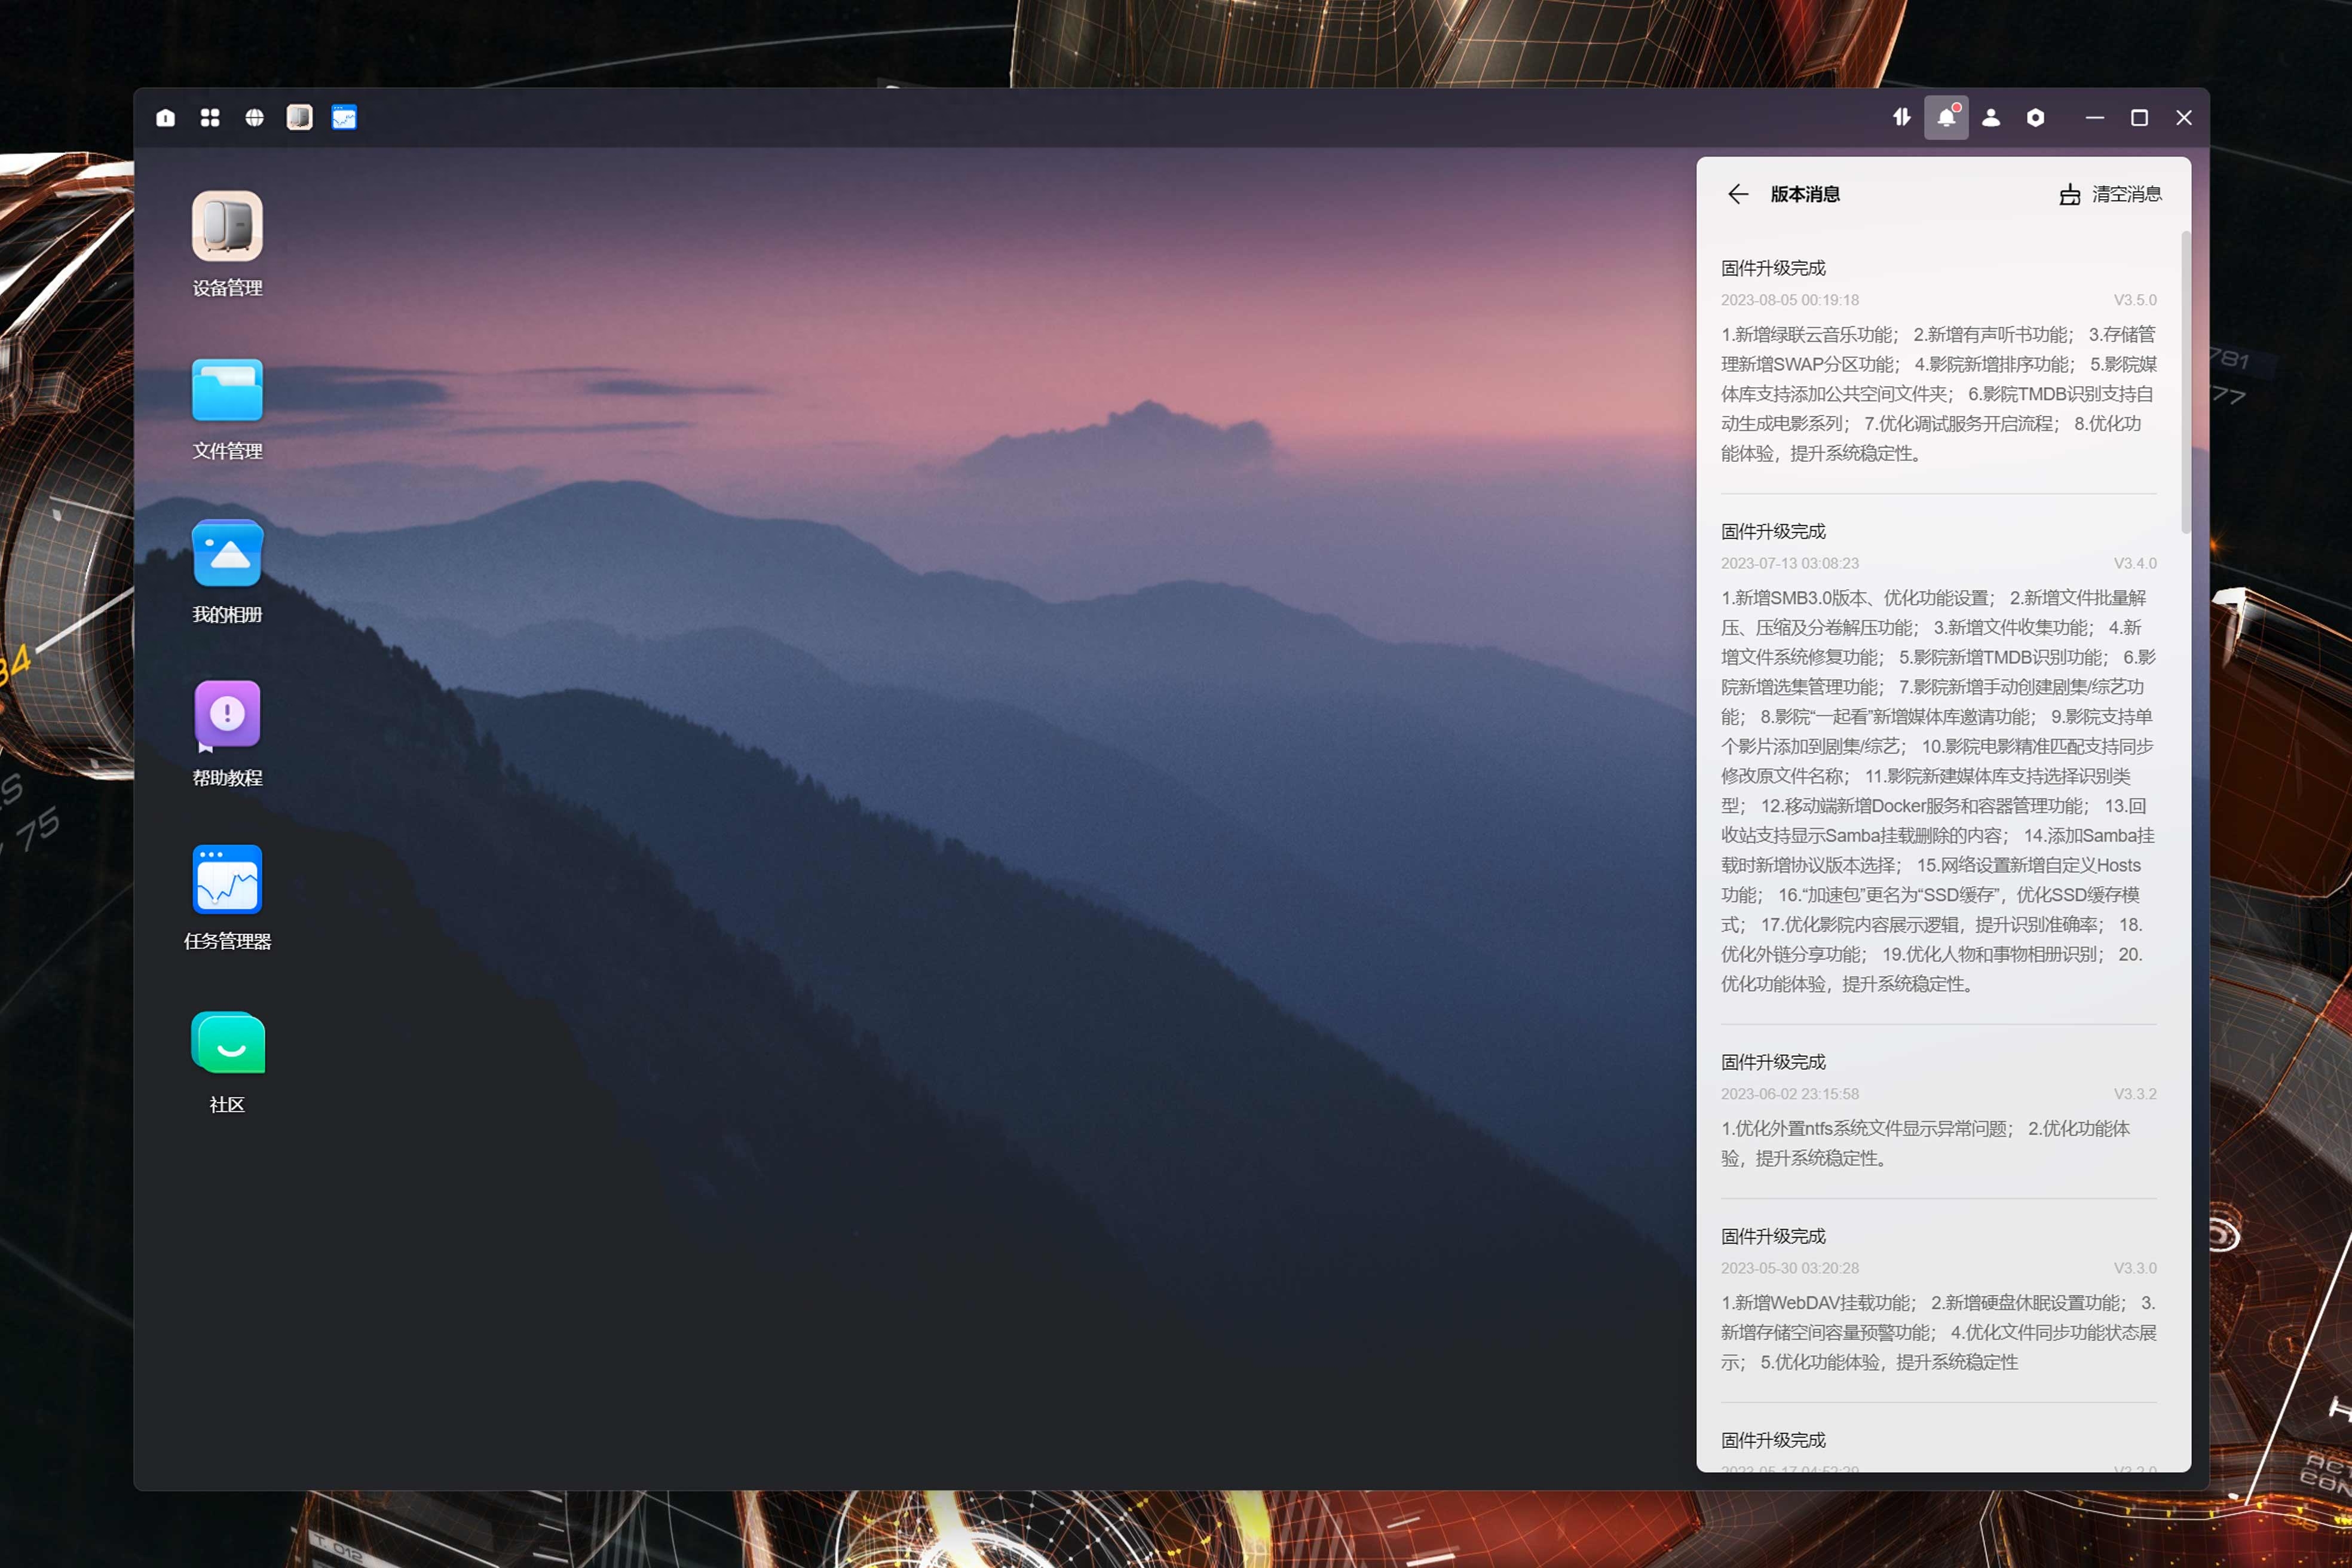Switch to device manager taskbar item
This screenshot has height=1568, width=2352.
point(299,118)
